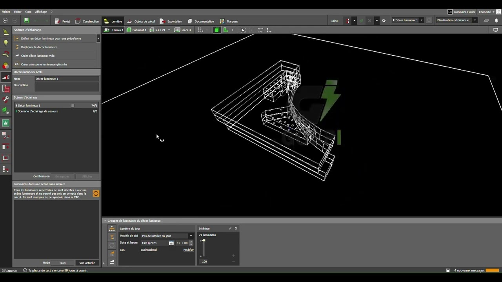Screen dimensions: 502x282
Task: Click the yellow lamp bulb sidebar tool
Action: coord(5,43)
